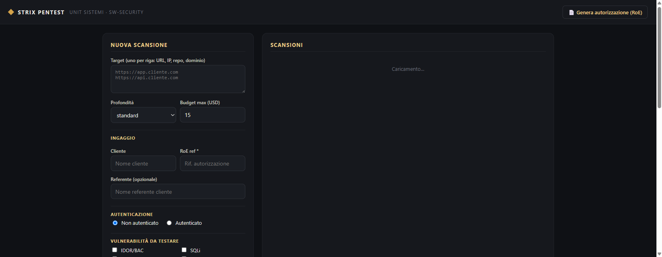662x257 pixels.
Task: Click the Budget max (USD) field label
Action: (x=200, y=103)
